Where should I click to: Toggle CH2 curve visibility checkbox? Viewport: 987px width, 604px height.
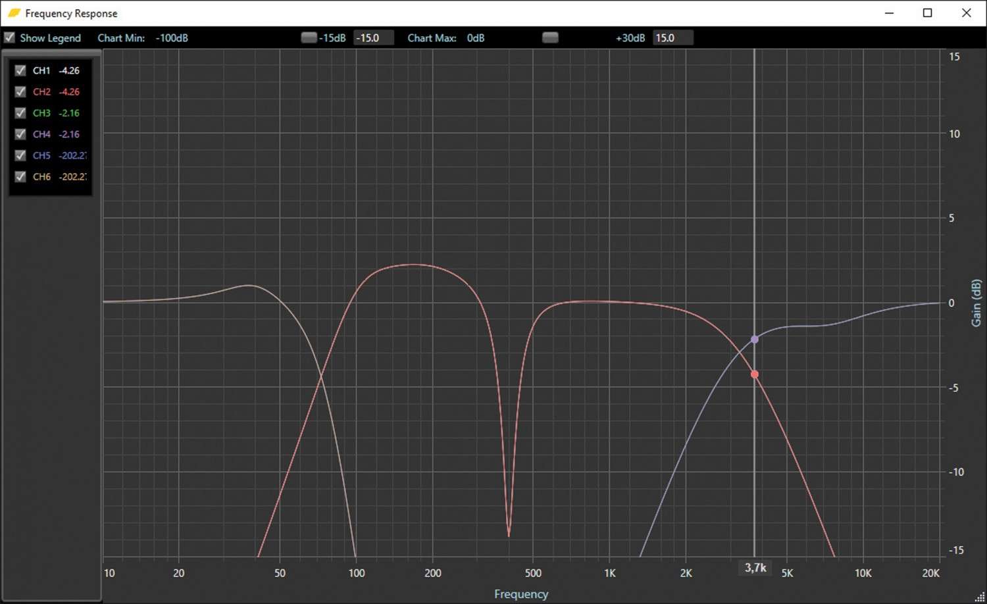pyautogui.click(x=20, y=91)
